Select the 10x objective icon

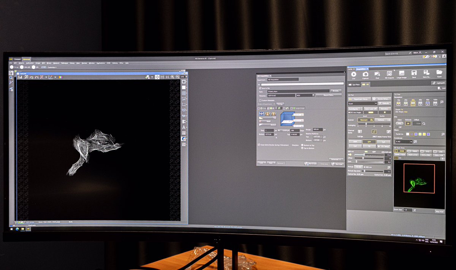(398, 103)
